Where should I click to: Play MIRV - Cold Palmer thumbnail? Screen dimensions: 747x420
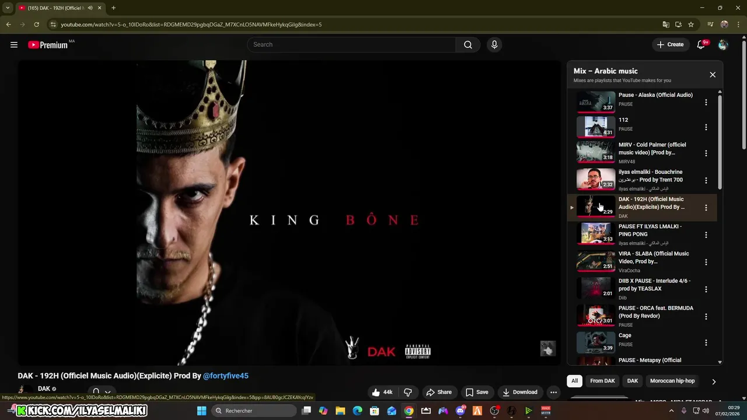[596, 152]
